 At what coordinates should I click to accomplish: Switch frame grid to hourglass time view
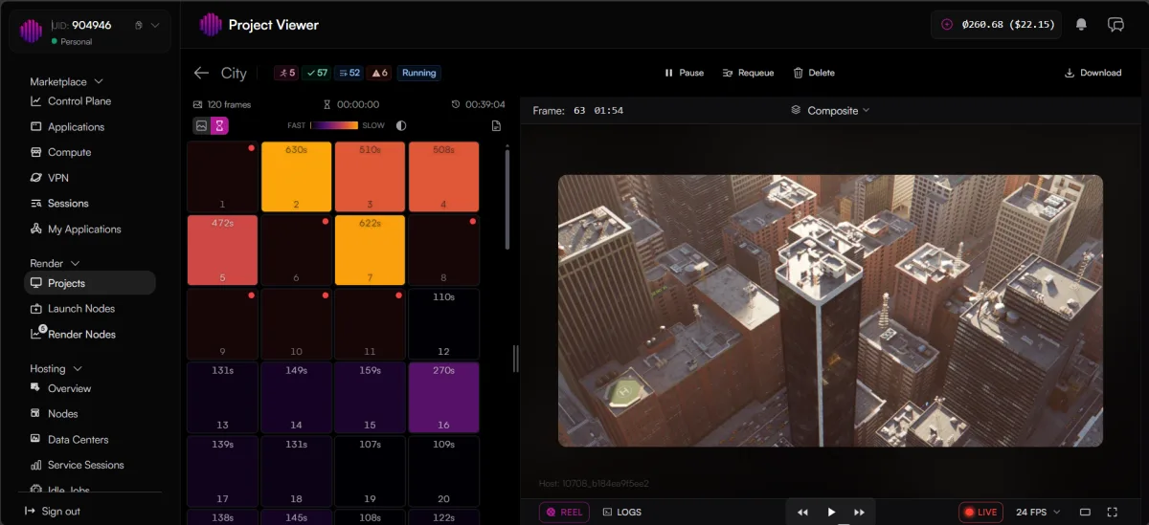pyautogui.click(x=219, y=125)
